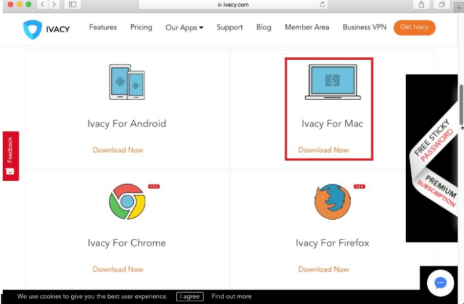Click the page vertical scrollbar
This screenshot has width=464, height=304.
[461, 105]
